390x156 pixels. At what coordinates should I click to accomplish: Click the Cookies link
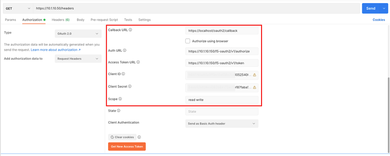[379, 20]
